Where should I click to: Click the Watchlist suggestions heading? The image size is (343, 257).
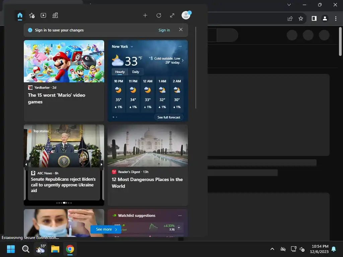(137, 216)
